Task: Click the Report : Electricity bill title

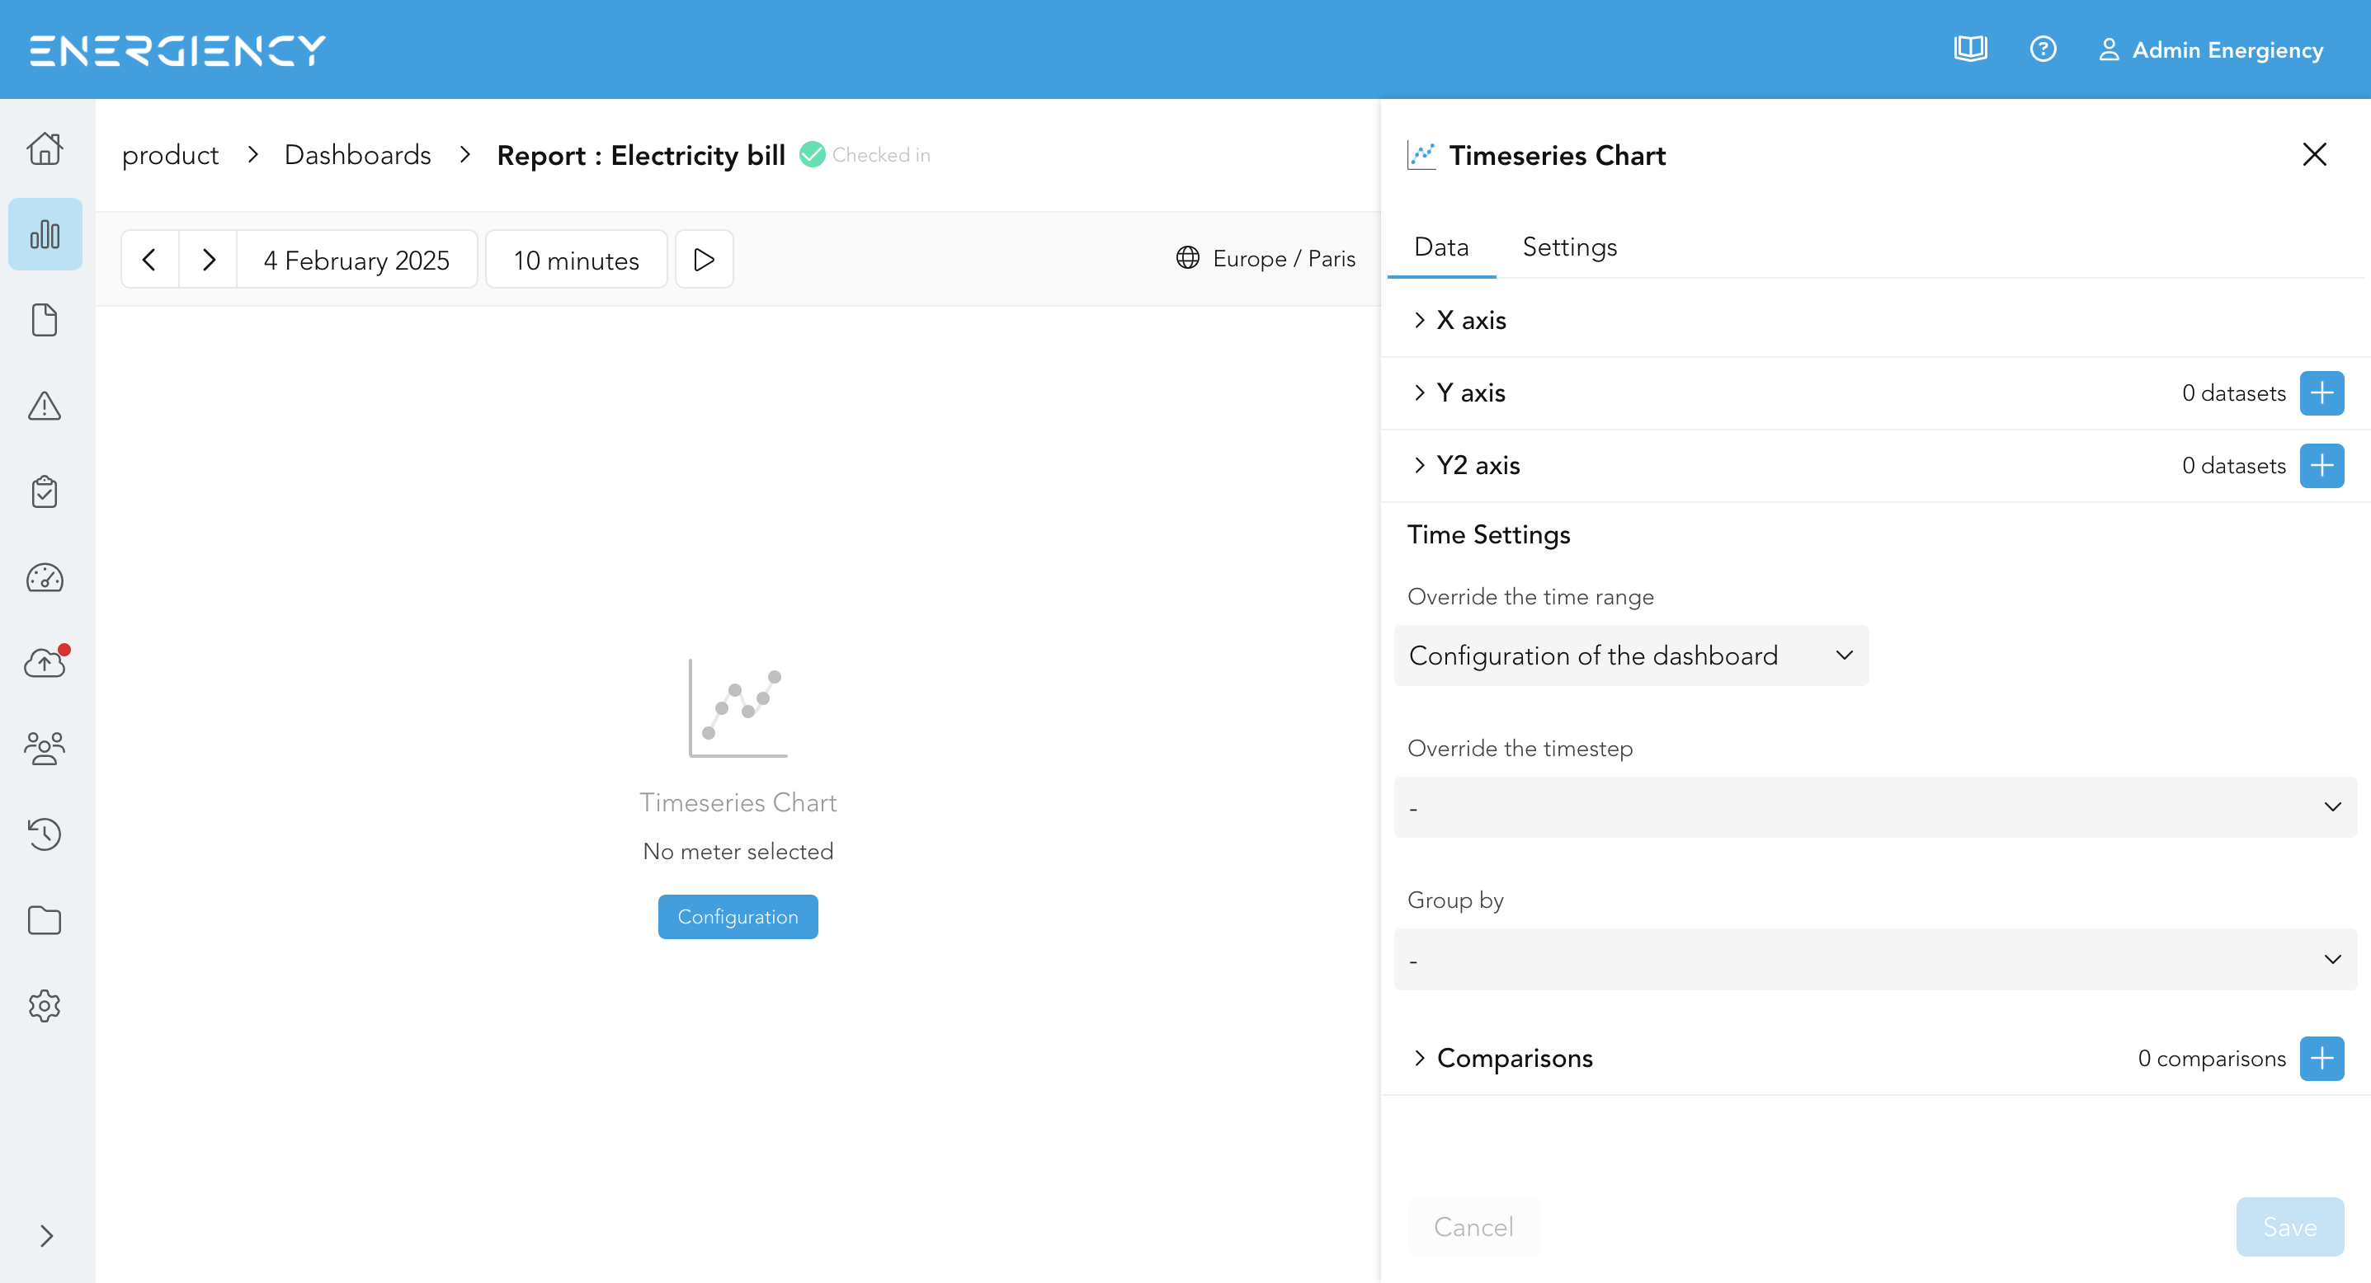Action: 641,154
